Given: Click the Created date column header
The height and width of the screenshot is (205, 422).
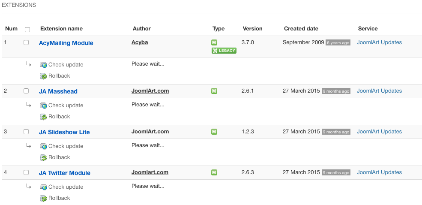Looking at the screenshot, I should [x=301, y=29].
